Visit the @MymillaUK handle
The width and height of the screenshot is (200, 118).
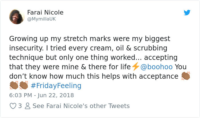point(41,19)
